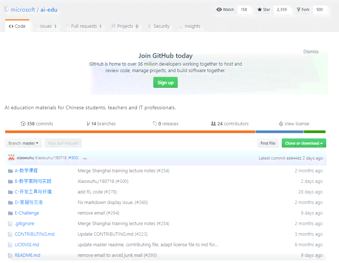The image size is (339, 263).
Task: Open the D-答疑与交流 folder
Action: [x=28, y=203]
